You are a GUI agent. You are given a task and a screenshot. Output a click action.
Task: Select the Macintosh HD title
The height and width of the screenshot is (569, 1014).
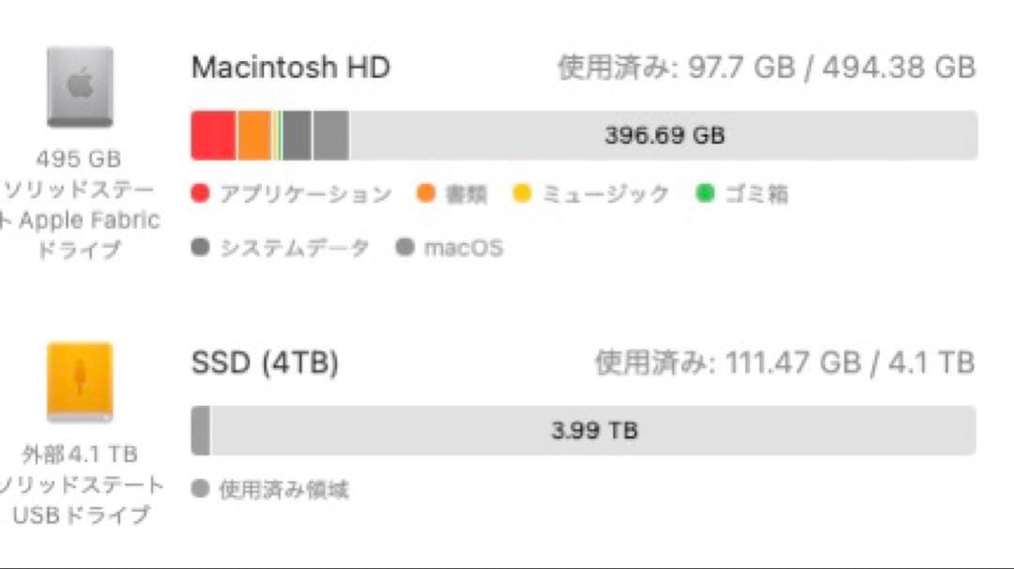(289, 67)
